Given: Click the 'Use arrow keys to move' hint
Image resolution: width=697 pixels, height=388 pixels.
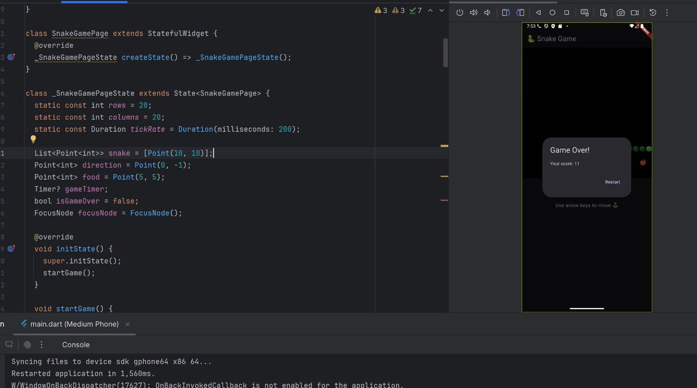Looking at the screenshot, I should [x=587, y=205].
